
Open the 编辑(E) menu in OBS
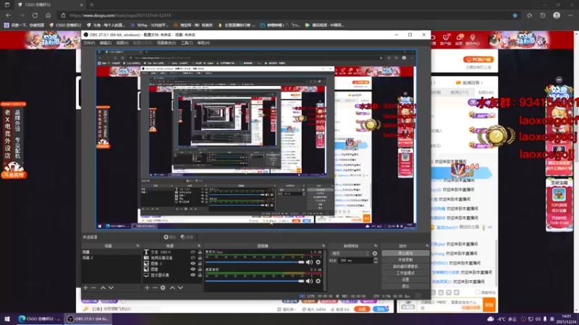pos(106,43)
